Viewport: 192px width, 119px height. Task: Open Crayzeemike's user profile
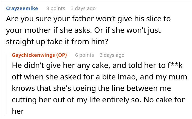[21, 8]
